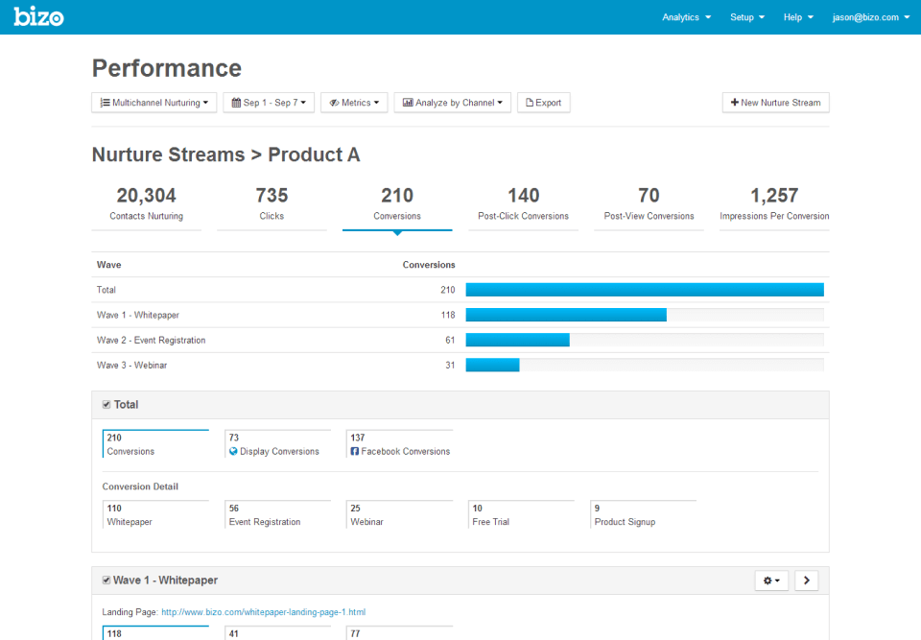
Task: Click the right arrow next to Wave 1
Action: (x=806, y=581)
